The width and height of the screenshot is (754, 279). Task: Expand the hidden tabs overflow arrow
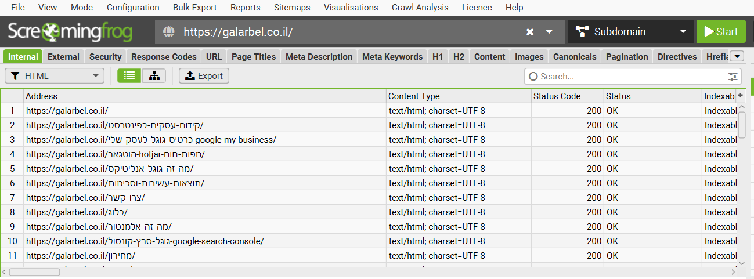pos(737,56)
